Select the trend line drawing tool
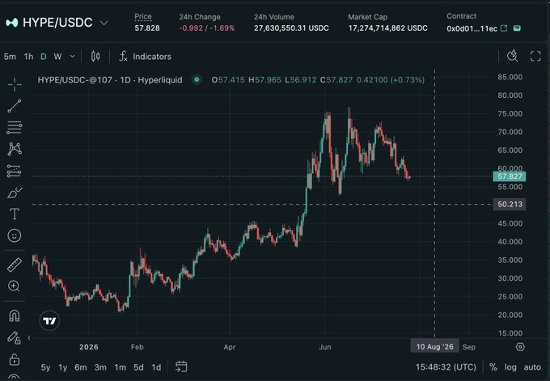Viewport: 550px width, 381px height. point(15,106)
